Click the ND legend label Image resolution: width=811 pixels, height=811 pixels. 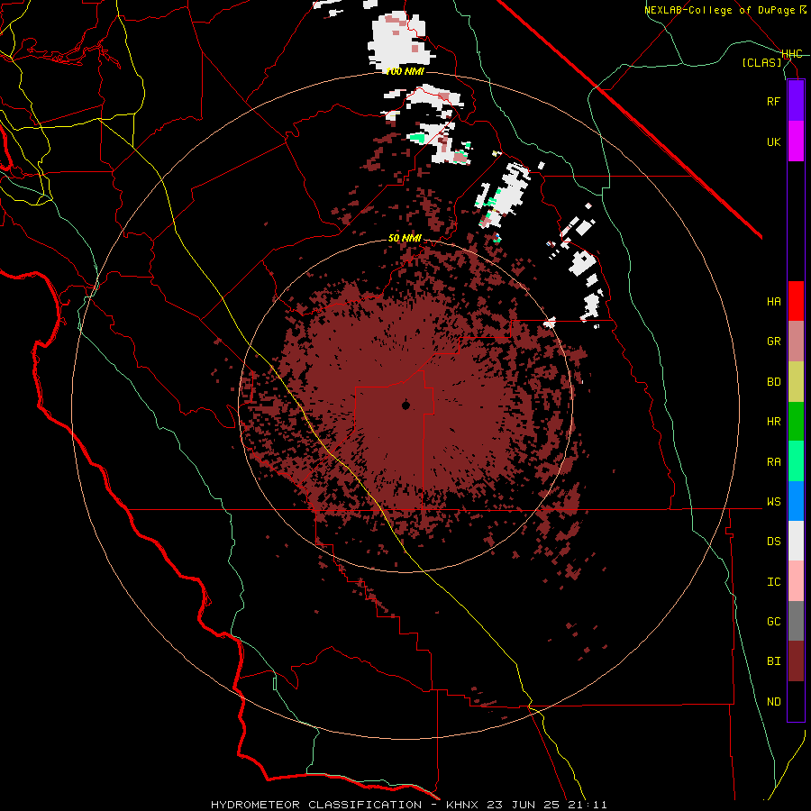point(773,702)
